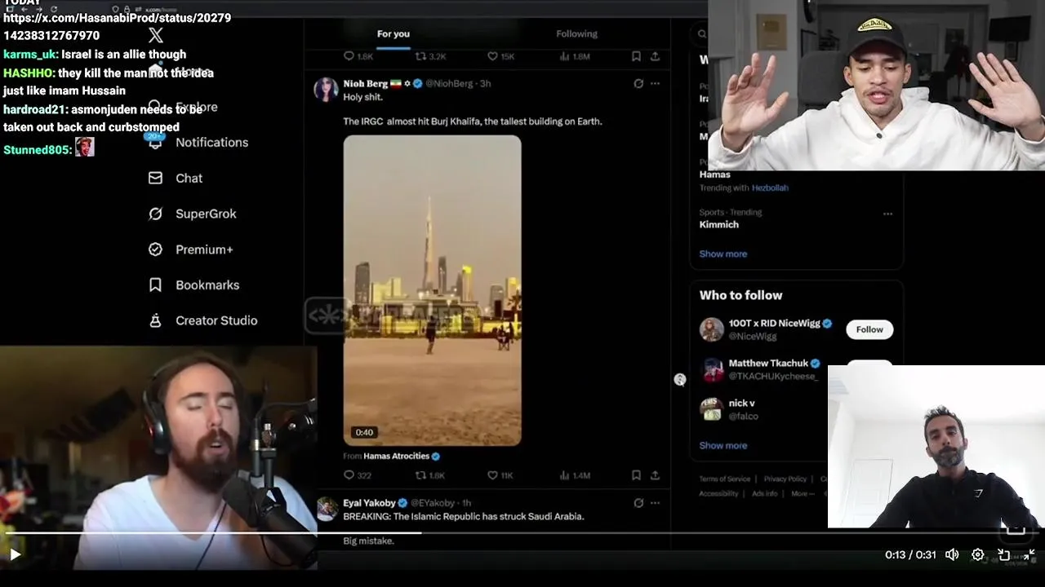
Task: Switch to the For you tab
Action: (x=394, y=33)
